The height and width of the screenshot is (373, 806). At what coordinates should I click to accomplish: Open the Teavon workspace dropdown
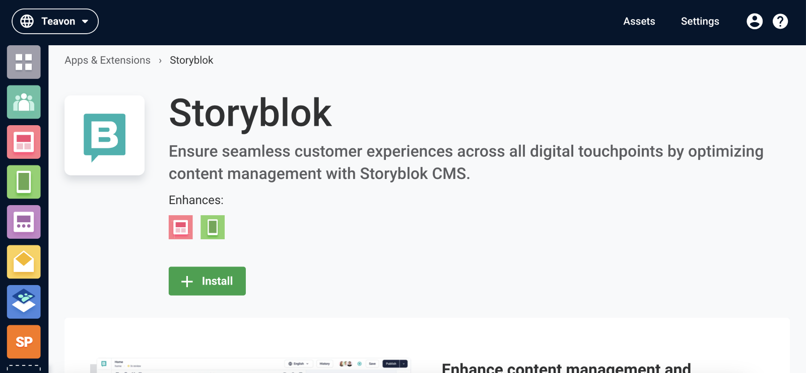pos(54,21)
